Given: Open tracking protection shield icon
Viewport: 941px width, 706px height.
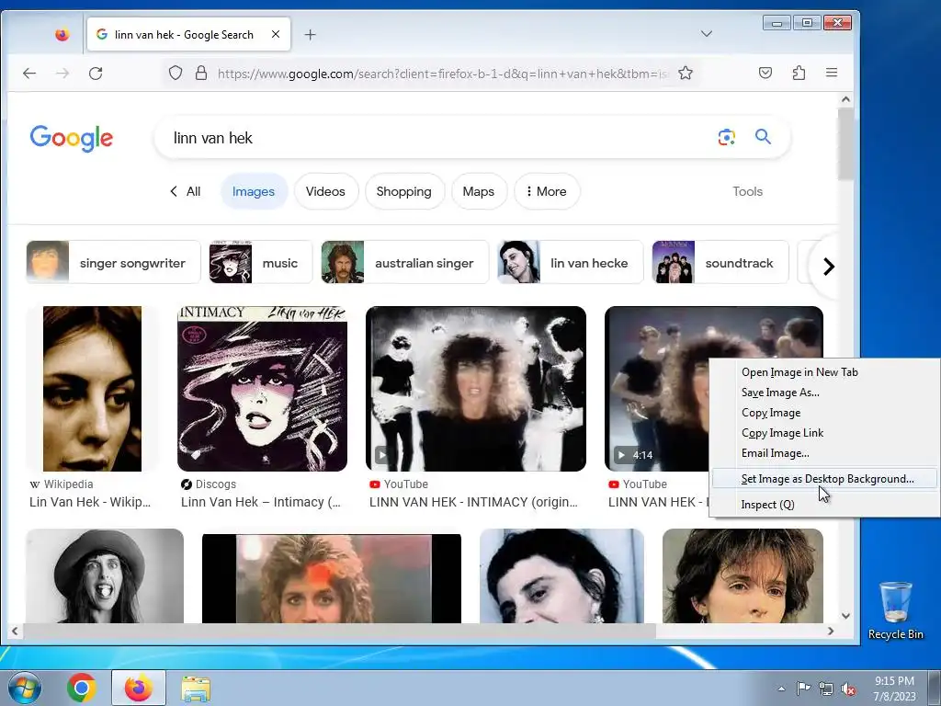Looking at the screenshot, I should (176, 74).
